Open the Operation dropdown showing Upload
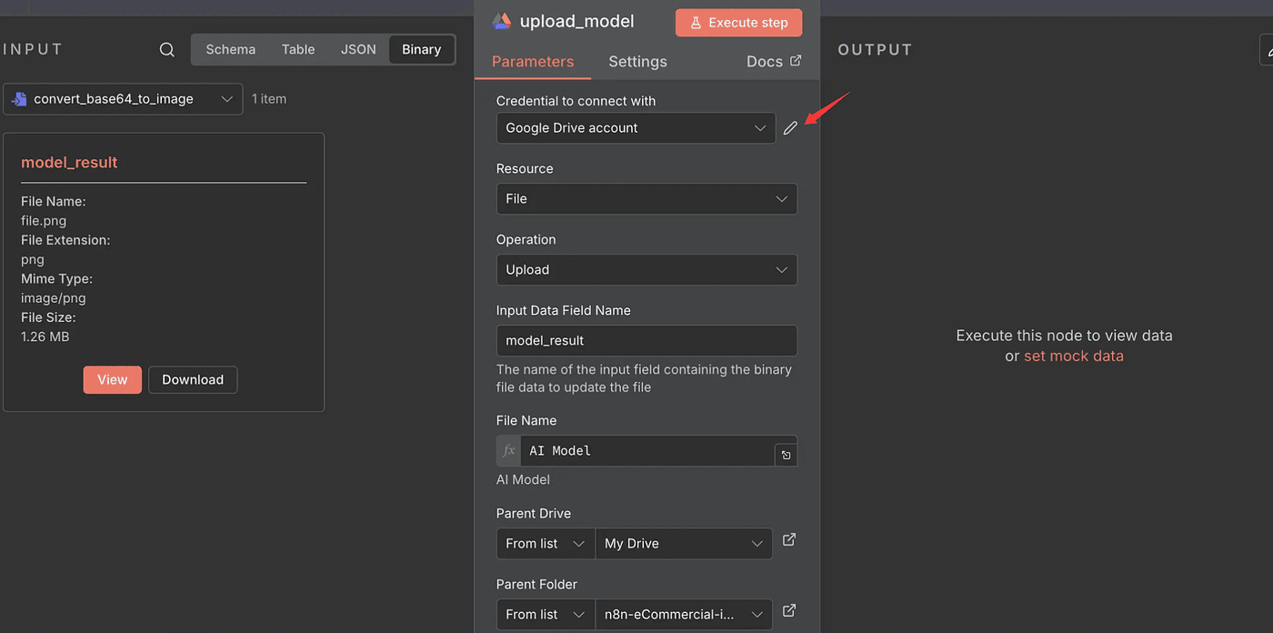The height and width of the screenshot is (633, 1273). pos(646,270)
